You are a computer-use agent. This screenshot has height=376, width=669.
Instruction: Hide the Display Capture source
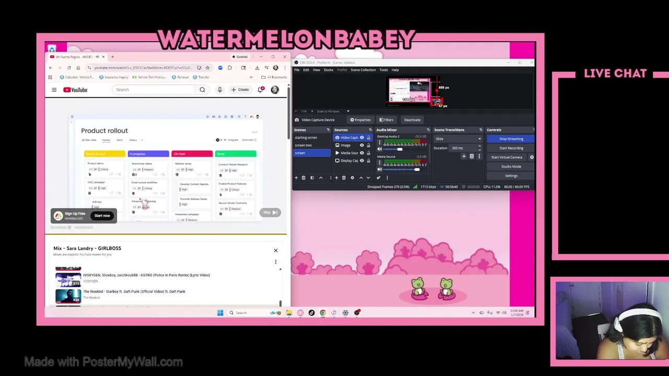click(x=362, y=161)
